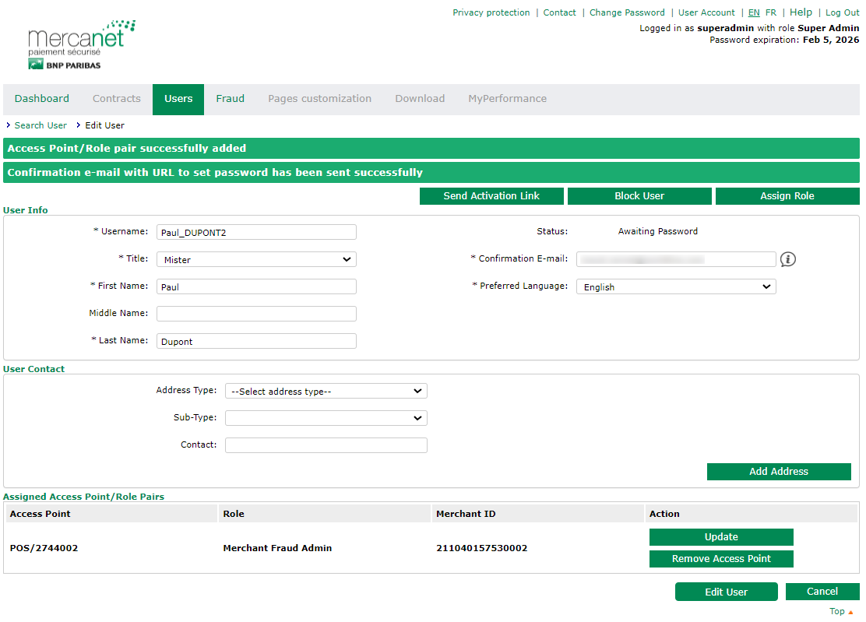Click Update for Merchant Fraud Admin role

point(720,537)
